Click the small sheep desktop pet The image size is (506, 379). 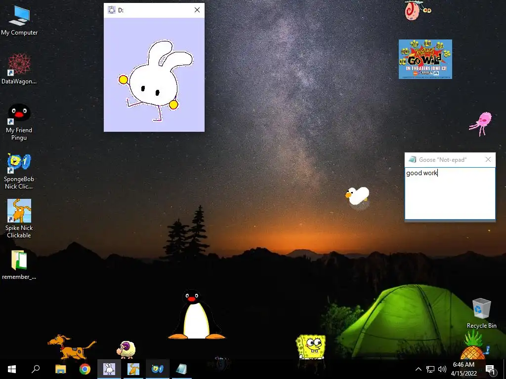[126, 350]
